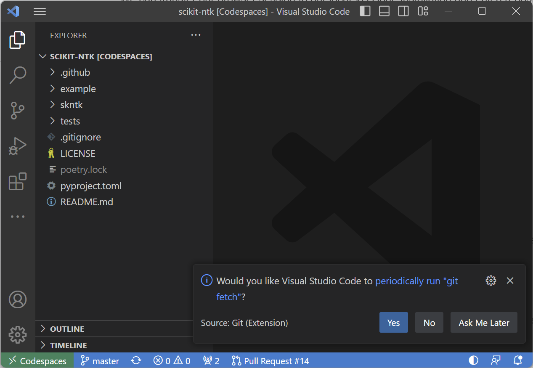Open Explorer views and more actions

point(196,35)
